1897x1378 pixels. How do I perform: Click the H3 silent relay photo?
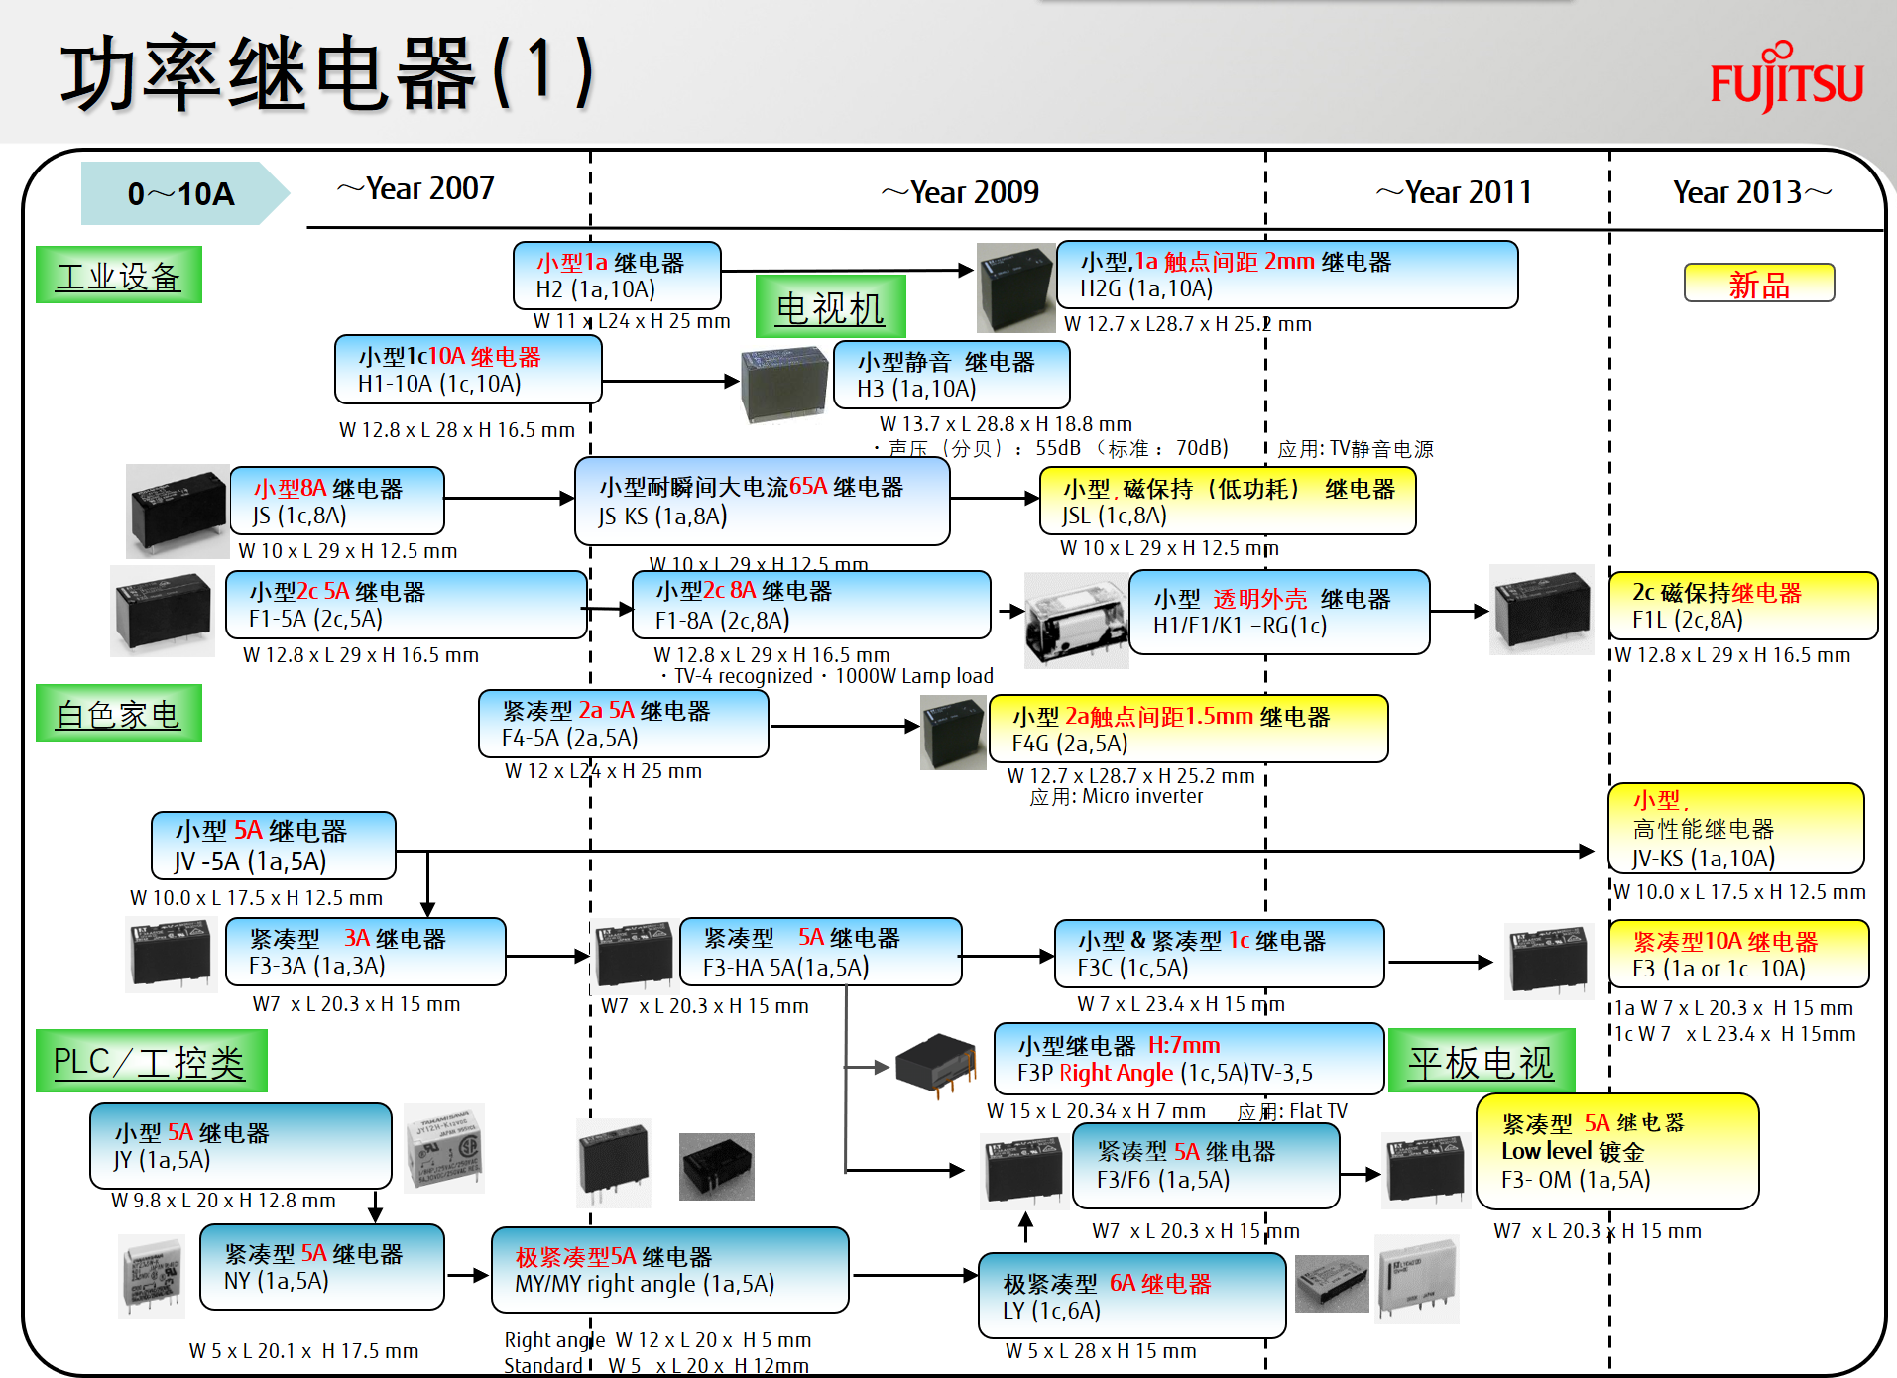pos(785,384)
